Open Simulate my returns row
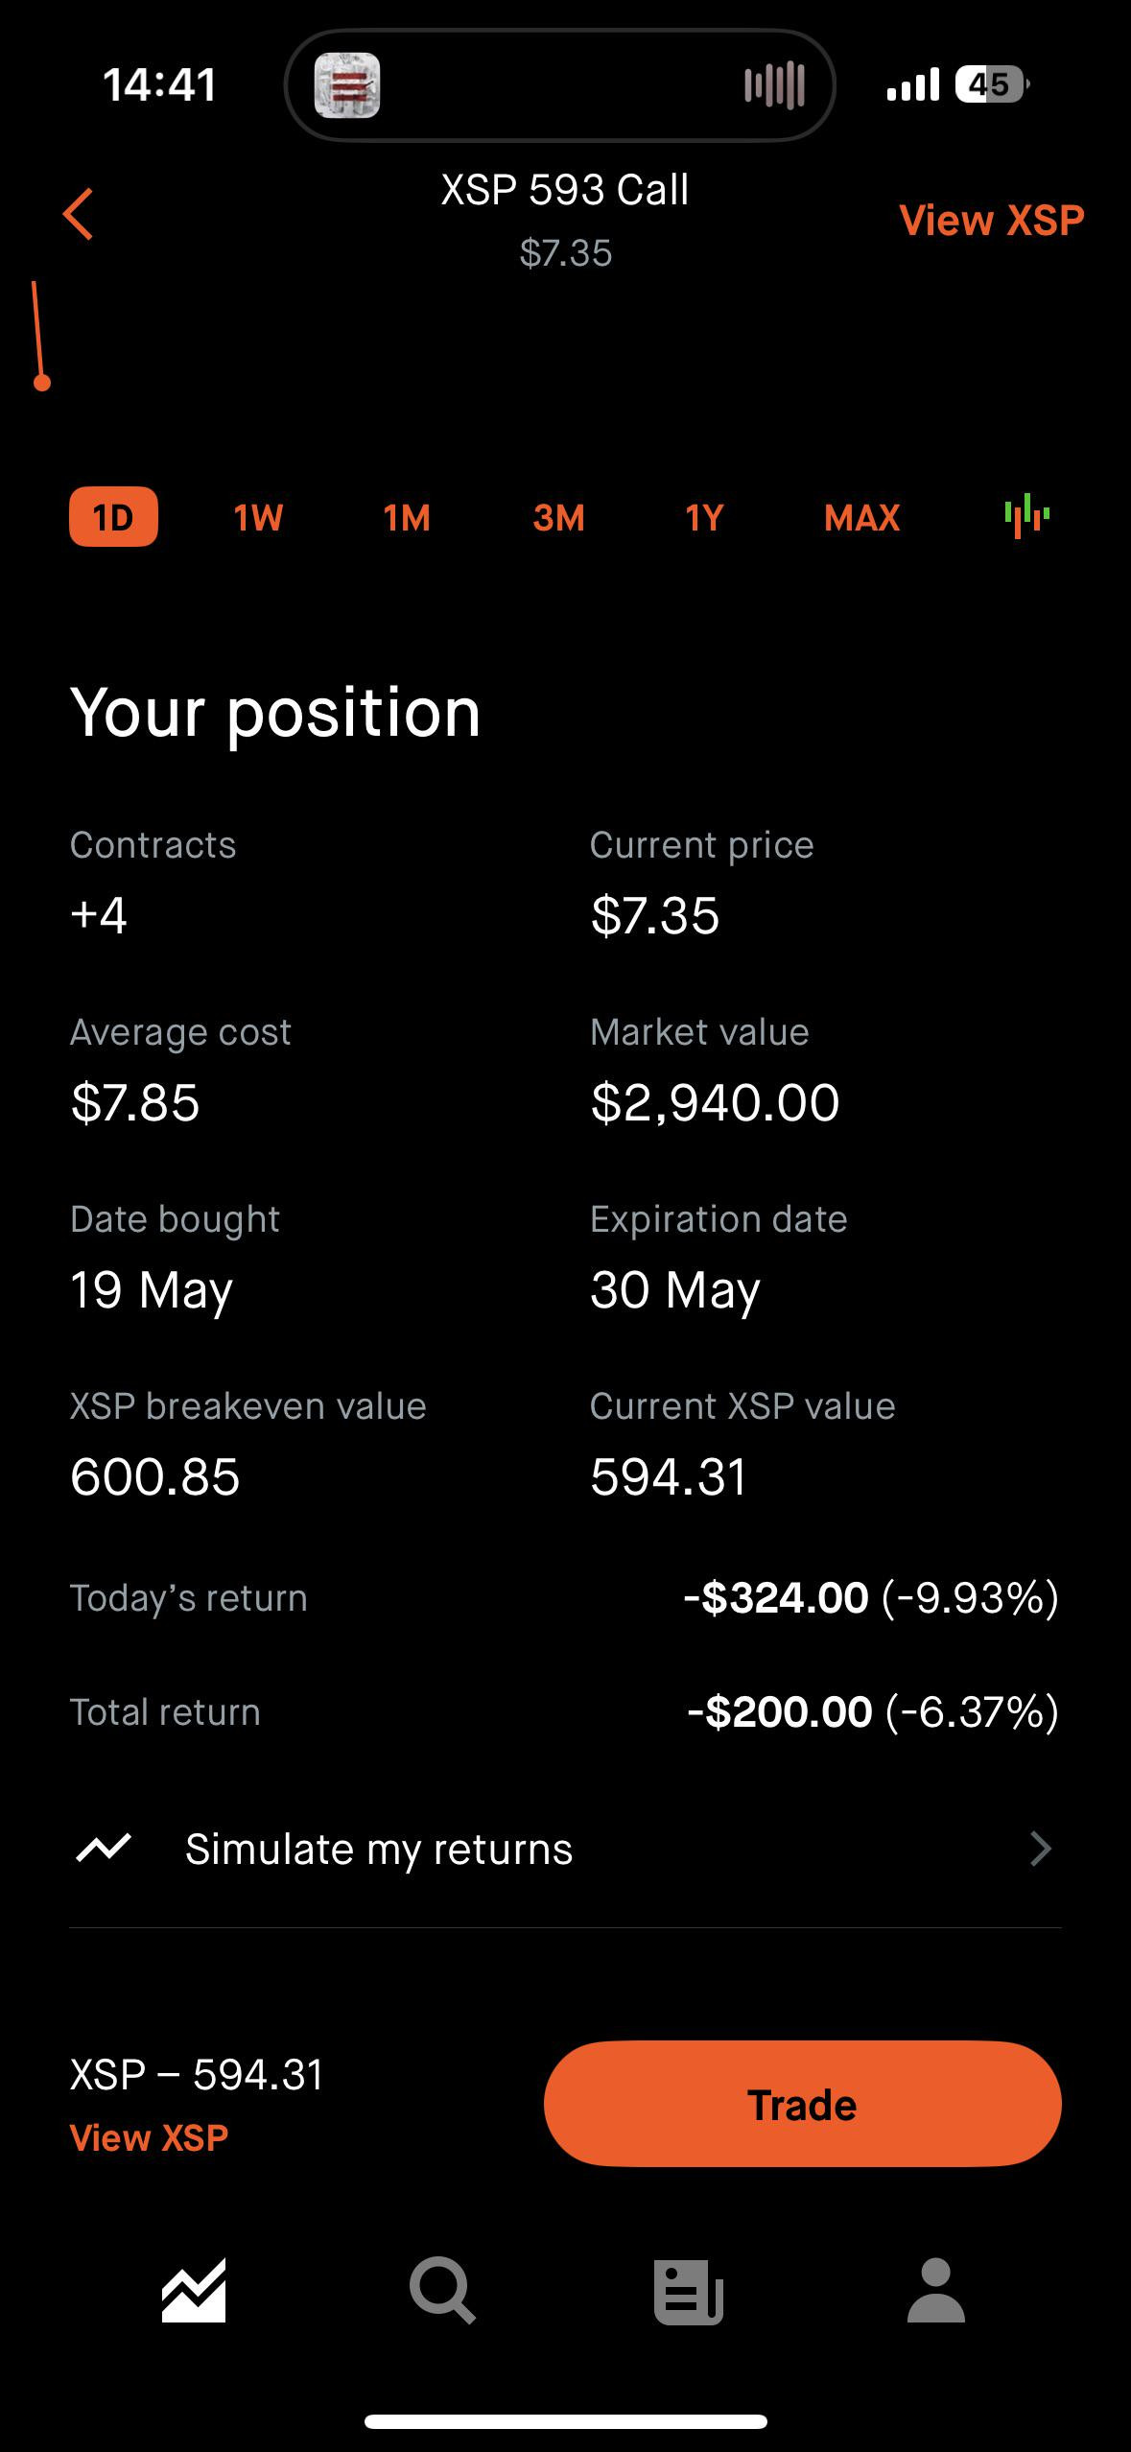This screenshot has height=2452, width=1131. click(379, 1849)
